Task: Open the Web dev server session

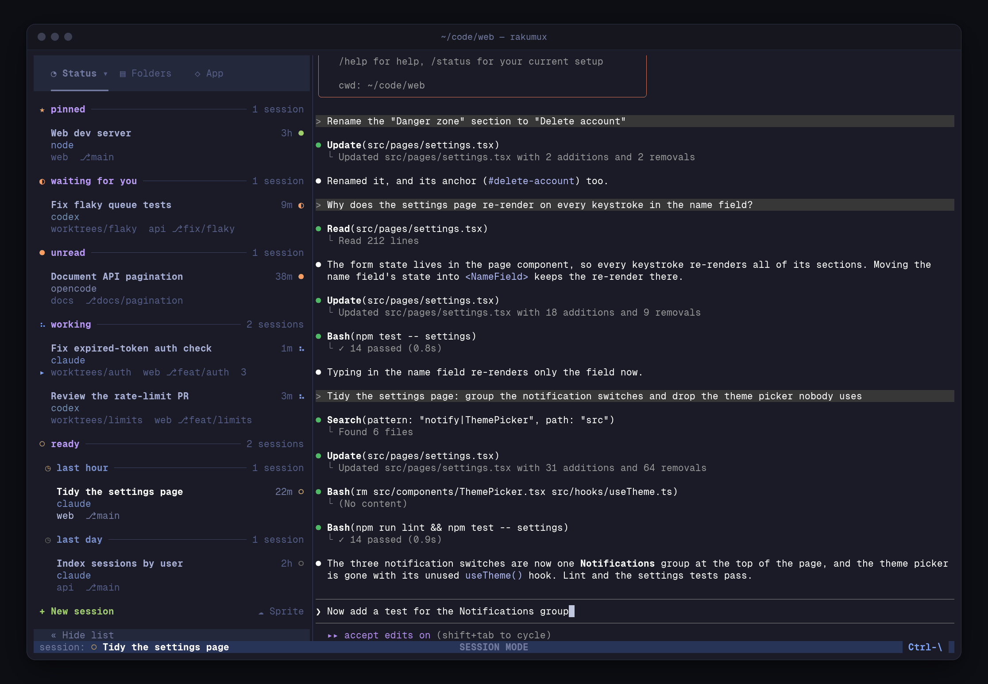Action: 172,145
